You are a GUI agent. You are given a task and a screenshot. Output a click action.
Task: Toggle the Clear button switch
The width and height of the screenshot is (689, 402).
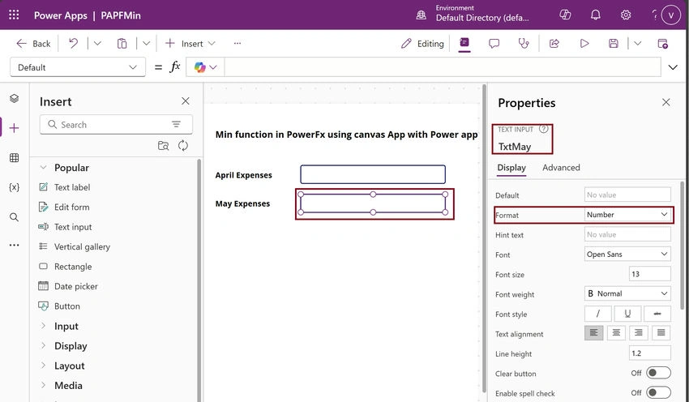(x=658, y=373)
